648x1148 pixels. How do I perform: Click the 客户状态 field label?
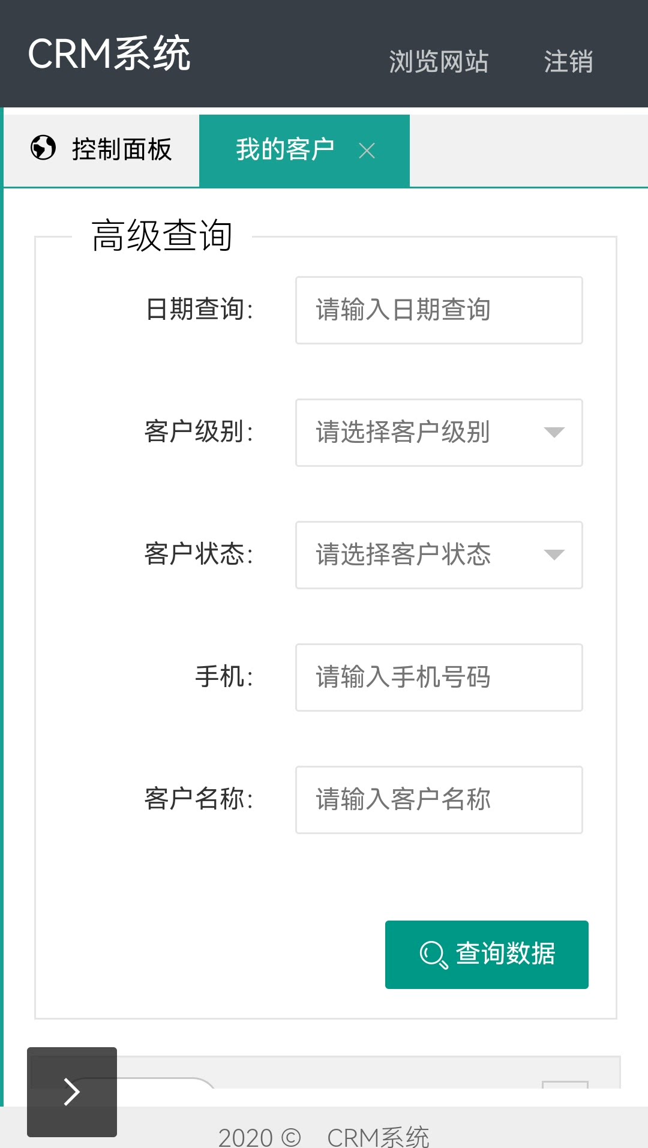click(x=199, y=554)
